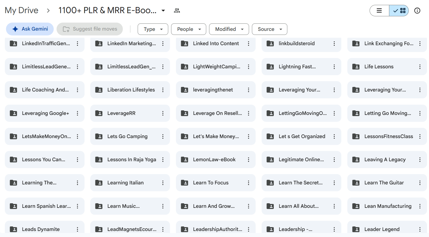Open the Source filter dropdown
The image size is (429, 237).
pyautogui.click(x=270, y=29)
